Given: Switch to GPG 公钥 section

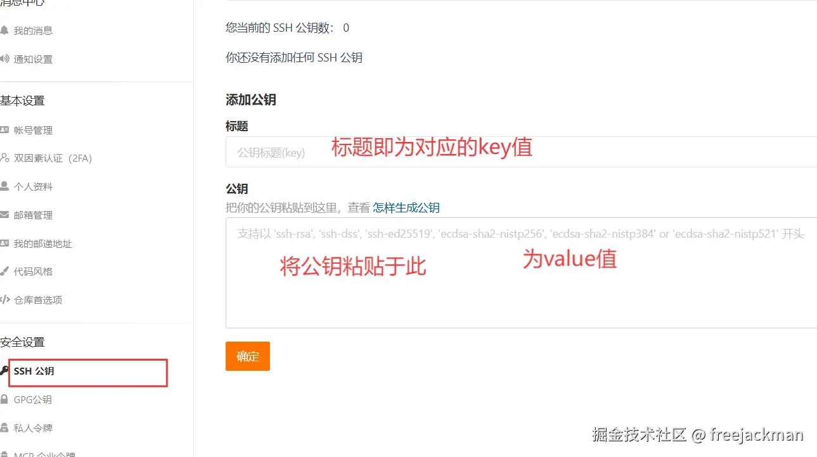Looking at the screenshot, I should 33,399.
